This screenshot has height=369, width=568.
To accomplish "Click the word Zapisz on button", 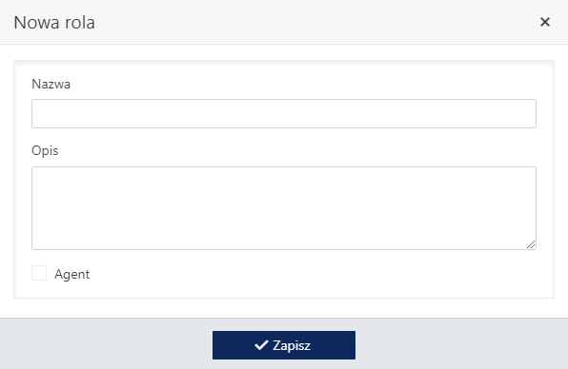I will (292, 345).
